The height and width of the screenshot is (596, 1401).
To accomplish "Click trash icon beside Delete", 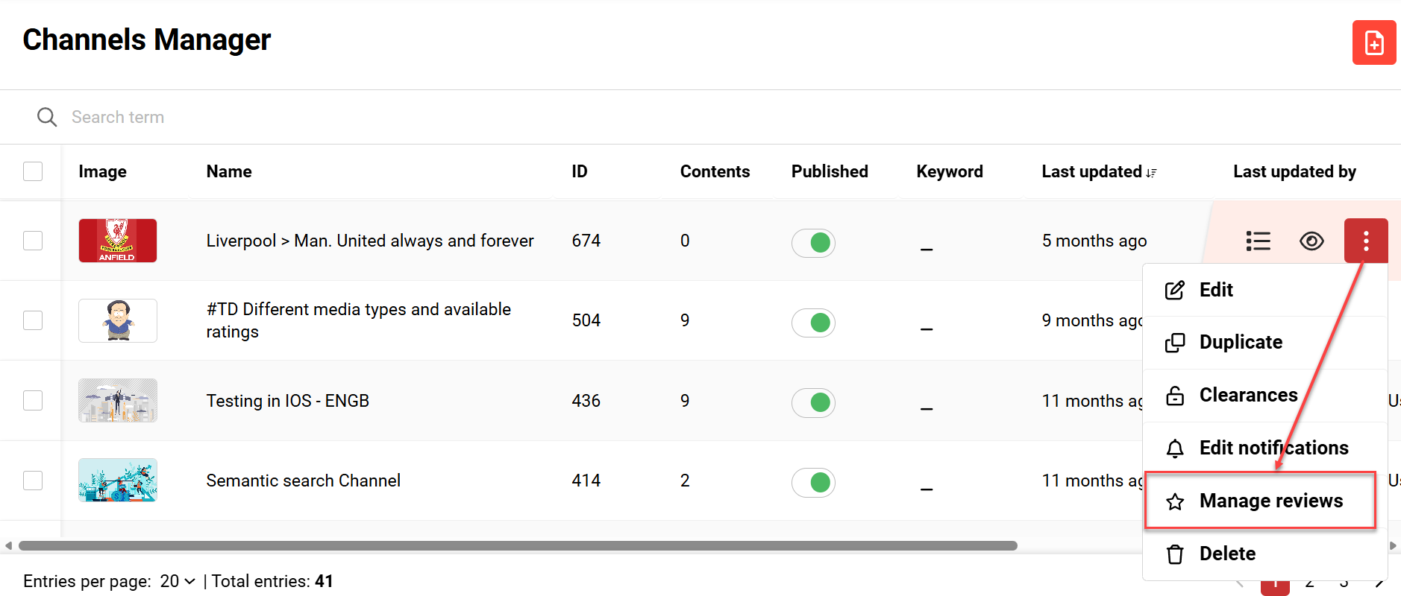I will 1175,554.
